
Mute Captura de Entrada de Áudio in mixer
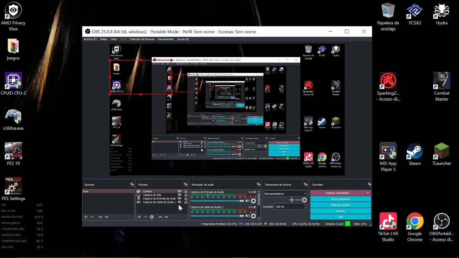(247, 201)
